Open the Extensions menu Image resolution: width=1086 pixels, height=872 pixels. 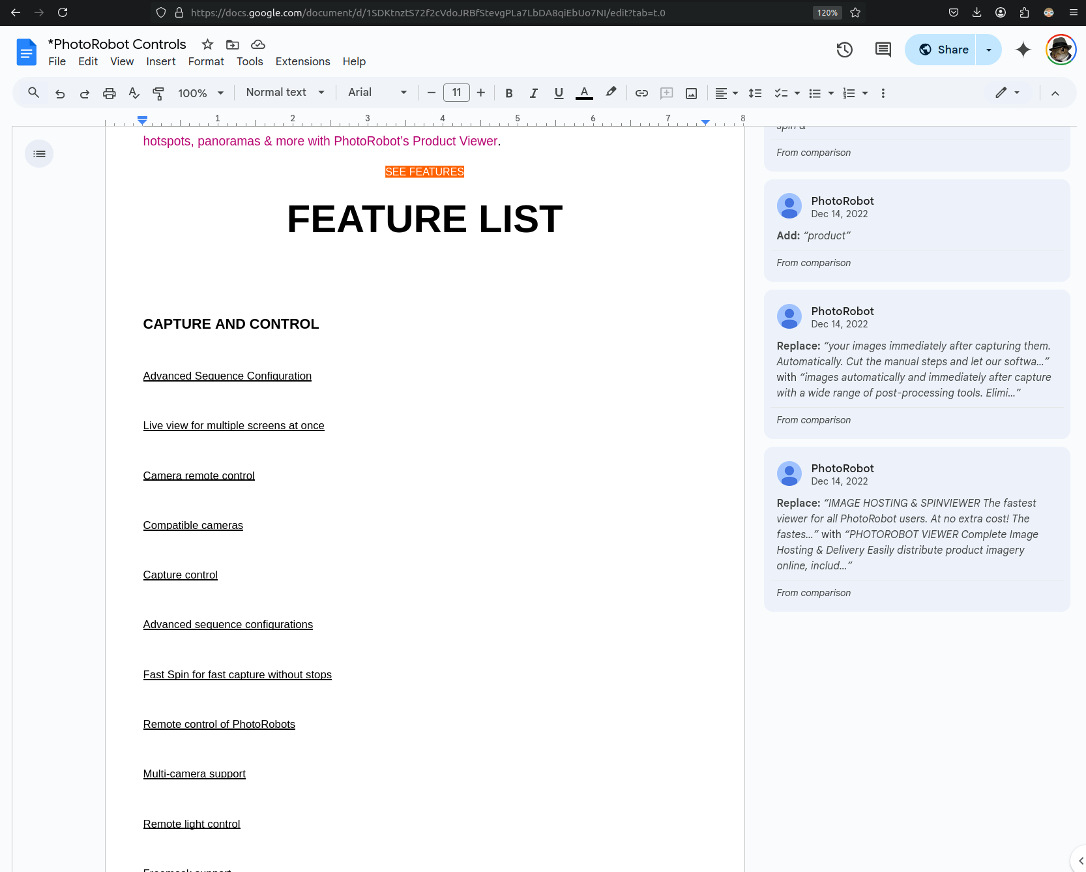[302, 61]
